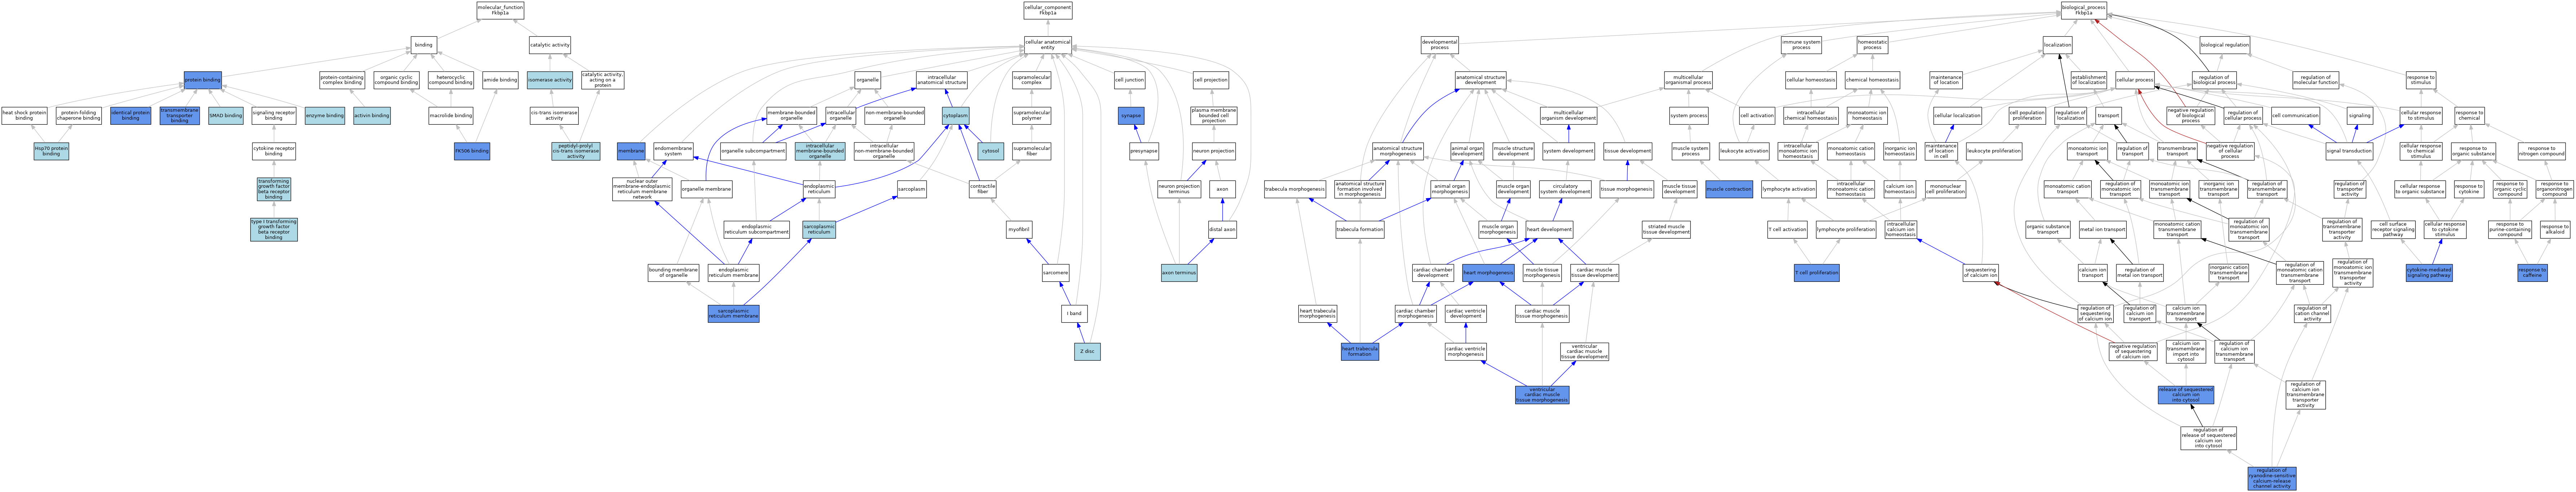Select the 'homeostatic process' node
This screenshot has width=2576, height=492.
1873,45
